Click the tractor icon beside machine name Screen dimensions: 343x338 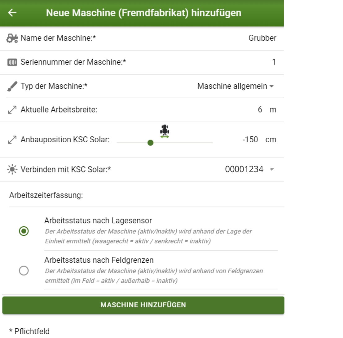(12, 38)
